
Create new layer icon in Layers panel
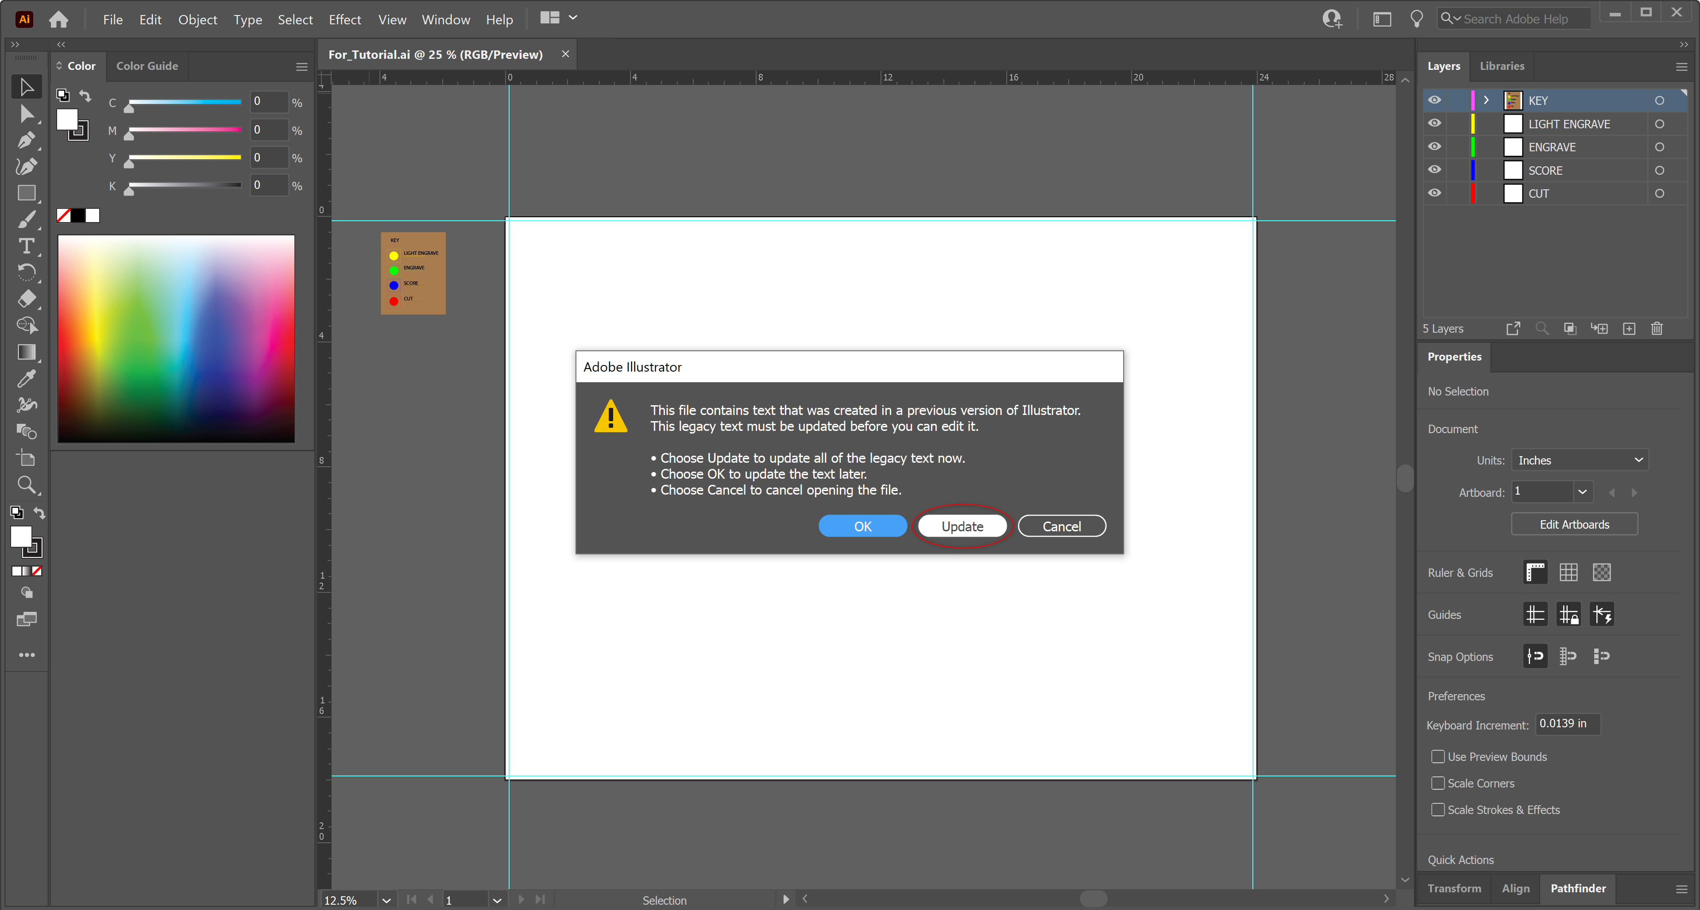click(x=1629, y=328)
